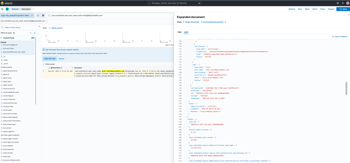This screenshot has height=163, width=350.
Task: Switch to the Table tab
Action: tap(179, 32)
